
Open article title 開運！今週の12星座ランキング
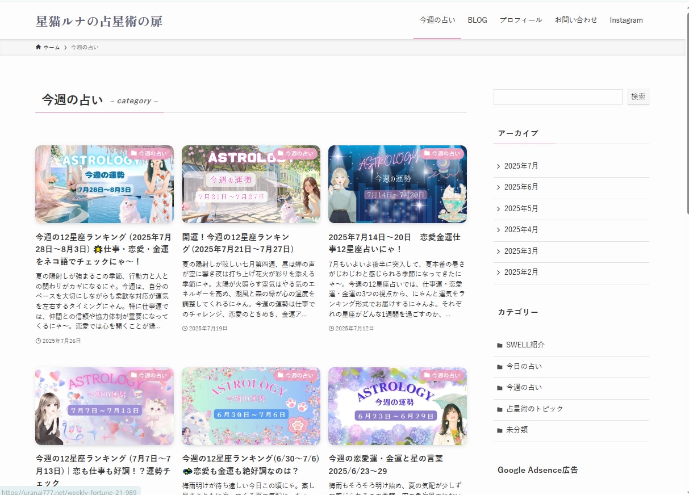pyautogui.click(x=239, y=243)
